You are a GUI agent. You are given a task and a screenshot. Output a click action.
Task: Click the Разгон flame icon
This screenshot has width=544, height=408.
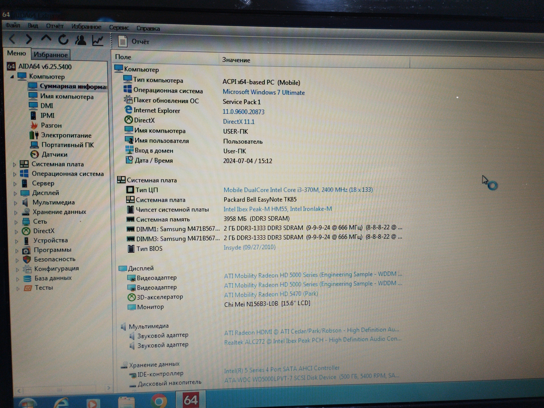point(34,125)
